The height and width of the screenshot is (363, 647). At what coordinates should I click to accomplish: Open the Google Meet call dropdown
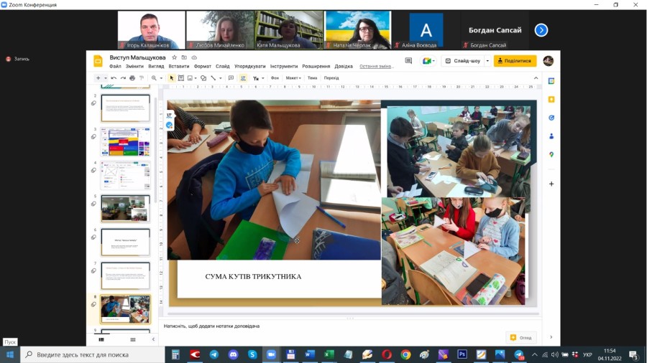[x=428, y=61]
